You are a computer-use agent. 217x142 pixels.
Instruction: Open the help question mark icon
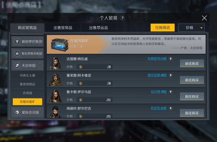[122, 18]
